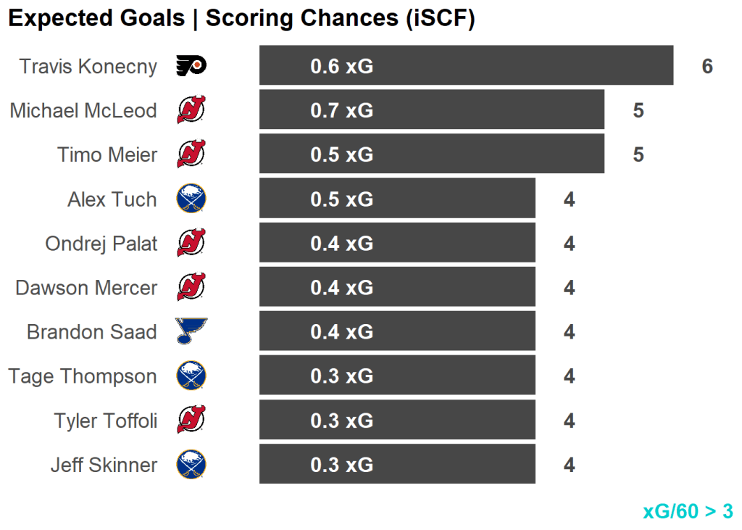Select the Michael McLeod player name

coord(83,111)
